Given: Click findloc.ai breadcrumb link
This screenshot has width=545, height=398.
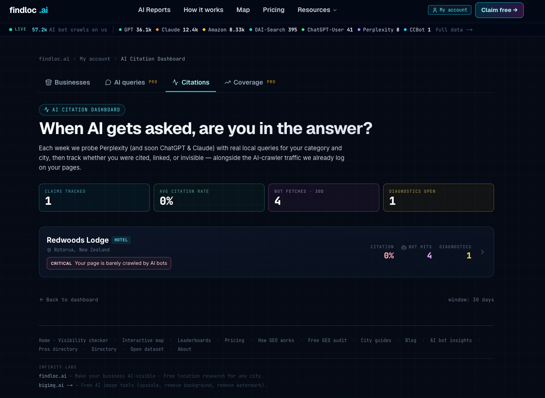Looking at the screenshot, I should [x=54, y=59].
